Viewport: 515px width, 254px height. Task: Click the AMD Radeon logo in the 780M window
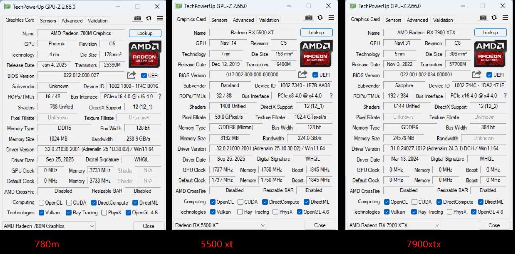tap(145, 54)
